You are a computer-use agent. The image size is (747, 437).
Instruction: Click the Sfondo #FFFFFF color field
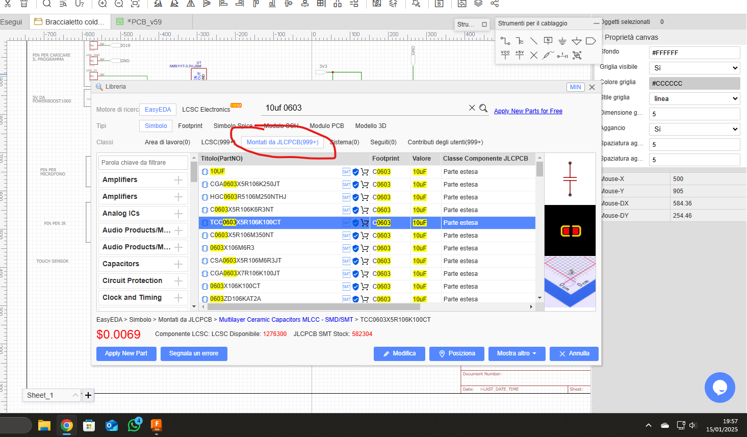tap(694, 53)
